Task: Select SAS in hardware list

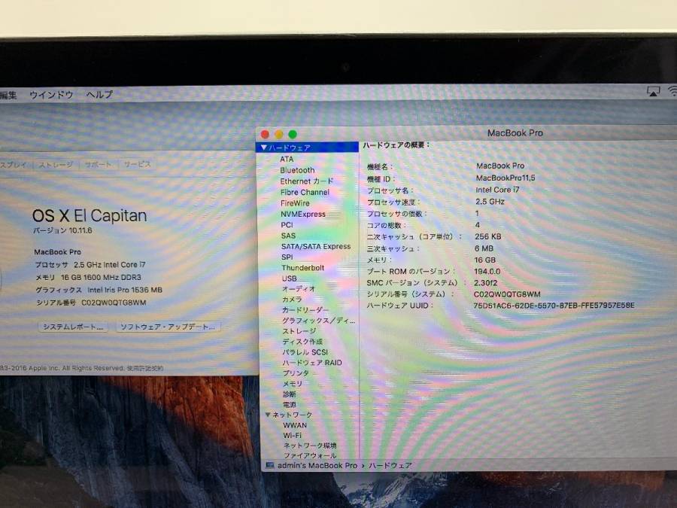Action: click(288, 236)
